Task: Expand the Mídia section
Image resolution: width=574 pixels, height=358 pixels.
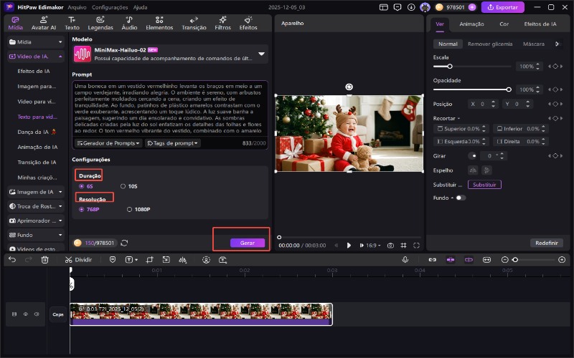Action: [x=35, y=42]
